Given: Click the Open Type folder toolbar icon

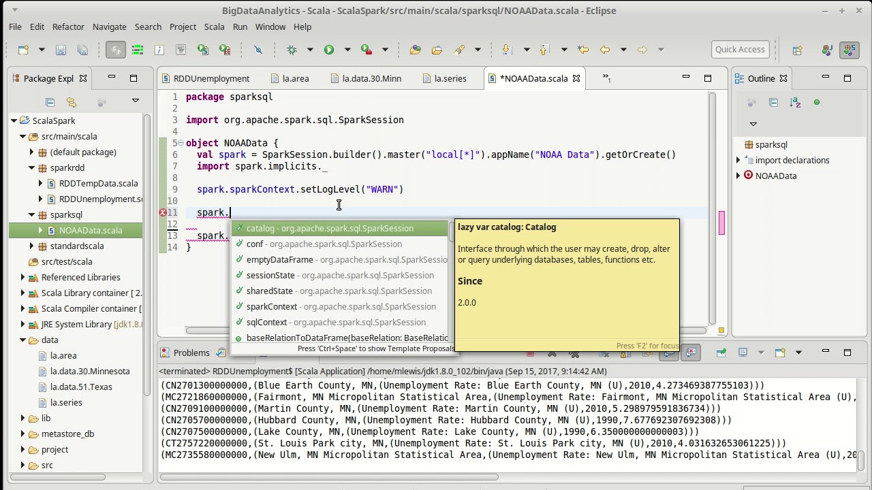Looking at the screenshot, I should 416,50.
